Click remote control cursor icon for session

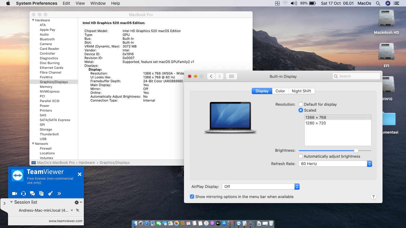coord(78,210)
